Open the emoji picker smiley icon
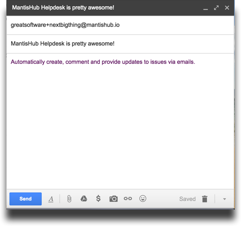 pyautogui.click(x=143, y=198)
